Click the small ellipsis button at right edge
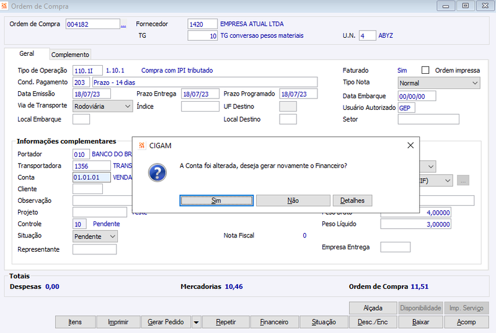This screenshot has height=333, width=496. pos(463,180)
